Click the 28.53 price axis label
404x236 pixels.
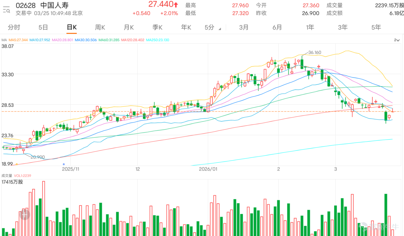click(8, 105)
